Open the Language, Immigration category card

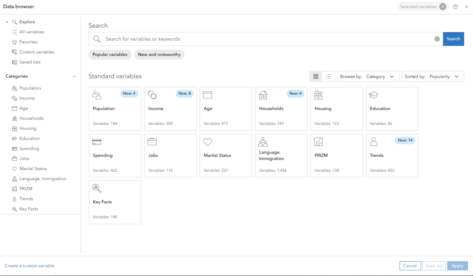281,156
